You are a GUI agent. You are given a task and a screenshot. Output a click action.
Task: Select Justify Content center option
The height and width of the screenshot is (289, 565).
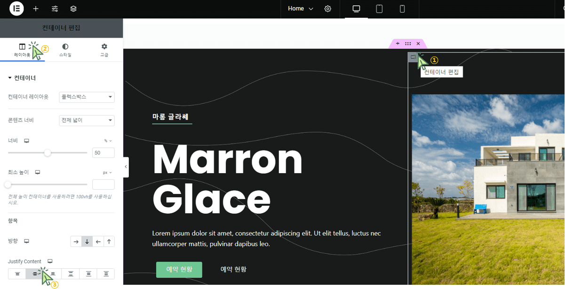[35, 273]
